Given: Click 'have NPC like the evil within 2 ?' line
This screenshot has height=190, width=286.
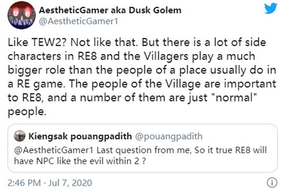Looking at the screenshot, I should 80,161.
